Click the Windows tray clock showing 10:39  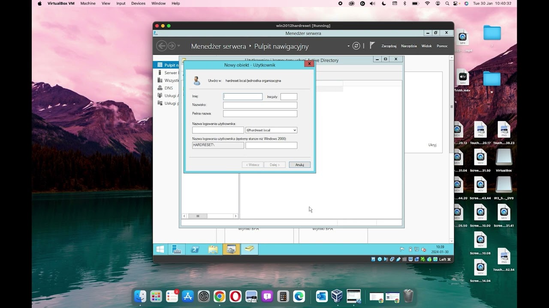(440, 249)
